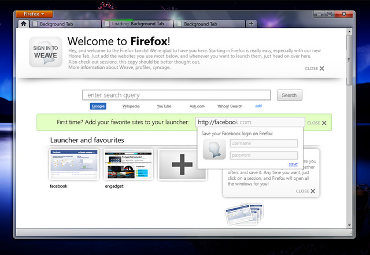Maximize the Firefox window
This screenshot has width=370, height=255.
330,14
